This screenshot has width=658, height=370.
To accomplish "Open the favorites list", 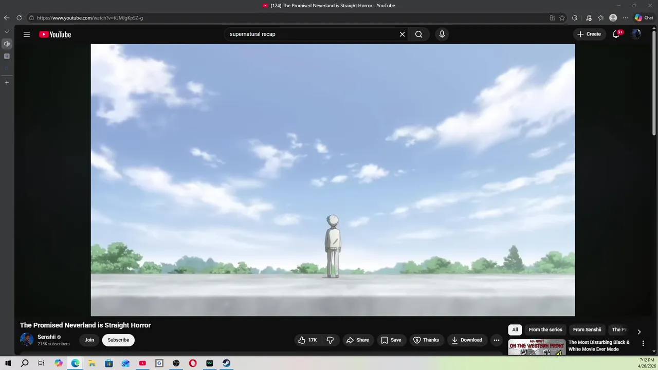I will click(601, 18).
